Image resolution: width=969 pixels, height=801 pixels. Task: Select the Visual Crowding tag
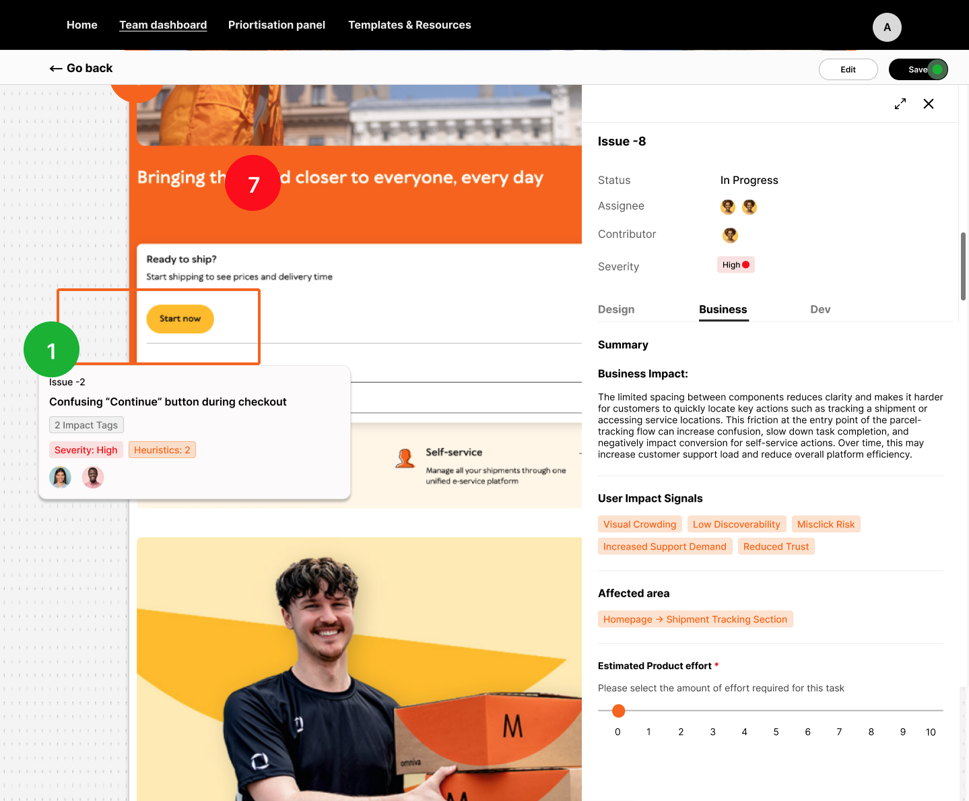[640, 524]
